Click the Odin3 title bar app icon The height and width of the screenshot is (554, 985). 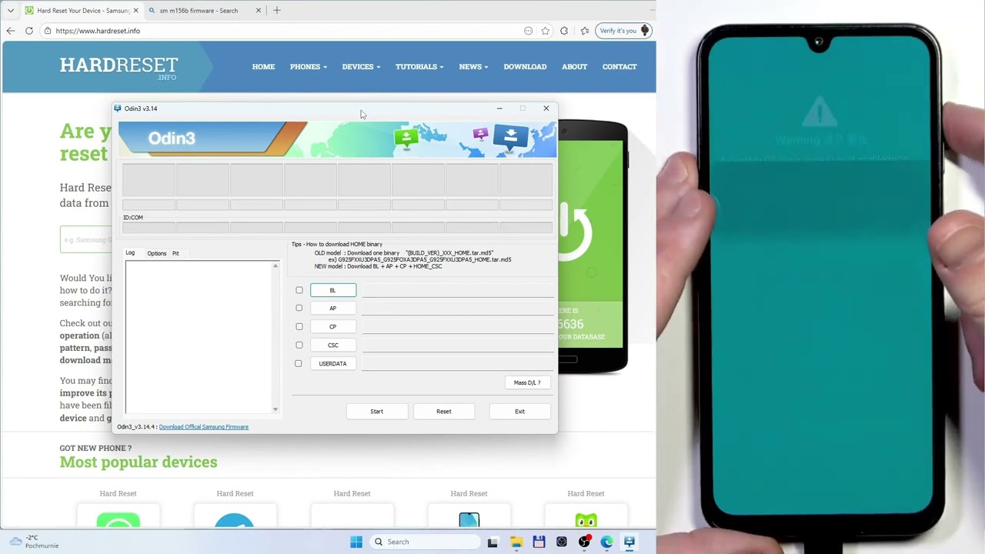[118, 108]
